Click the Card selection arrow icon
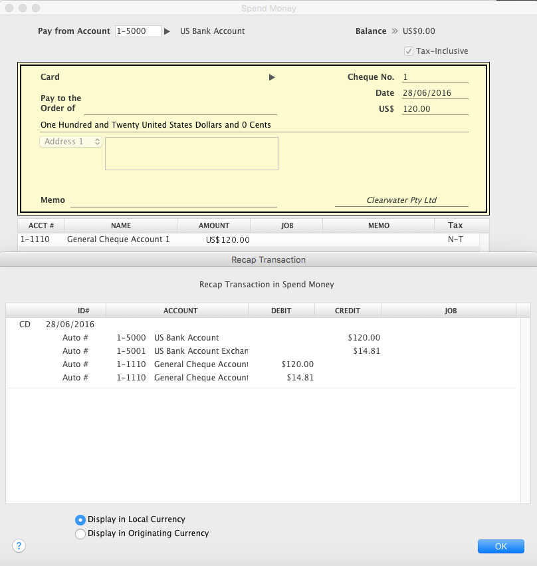The width and height of the screenshot is (537, 566). click(271, 77)
